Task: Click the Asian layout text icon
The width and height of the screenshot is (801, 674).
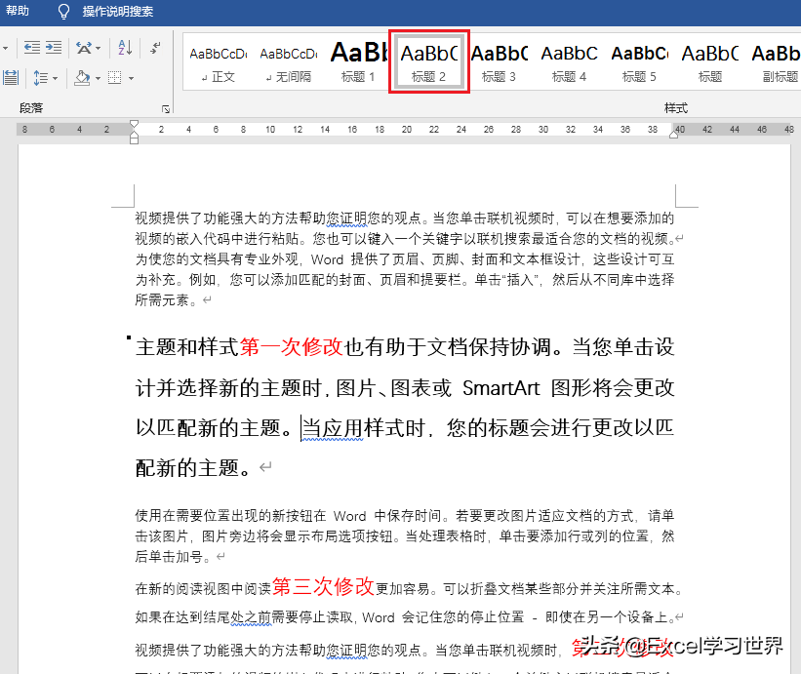Action: pyautogui.click(x=84, y=47)
